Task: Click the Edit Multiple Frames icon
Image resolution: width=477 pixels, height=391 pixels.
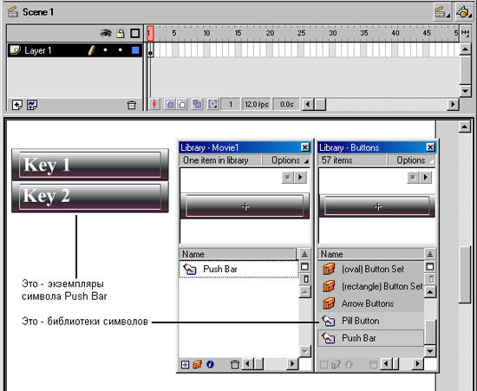Action: click(197, 104)
